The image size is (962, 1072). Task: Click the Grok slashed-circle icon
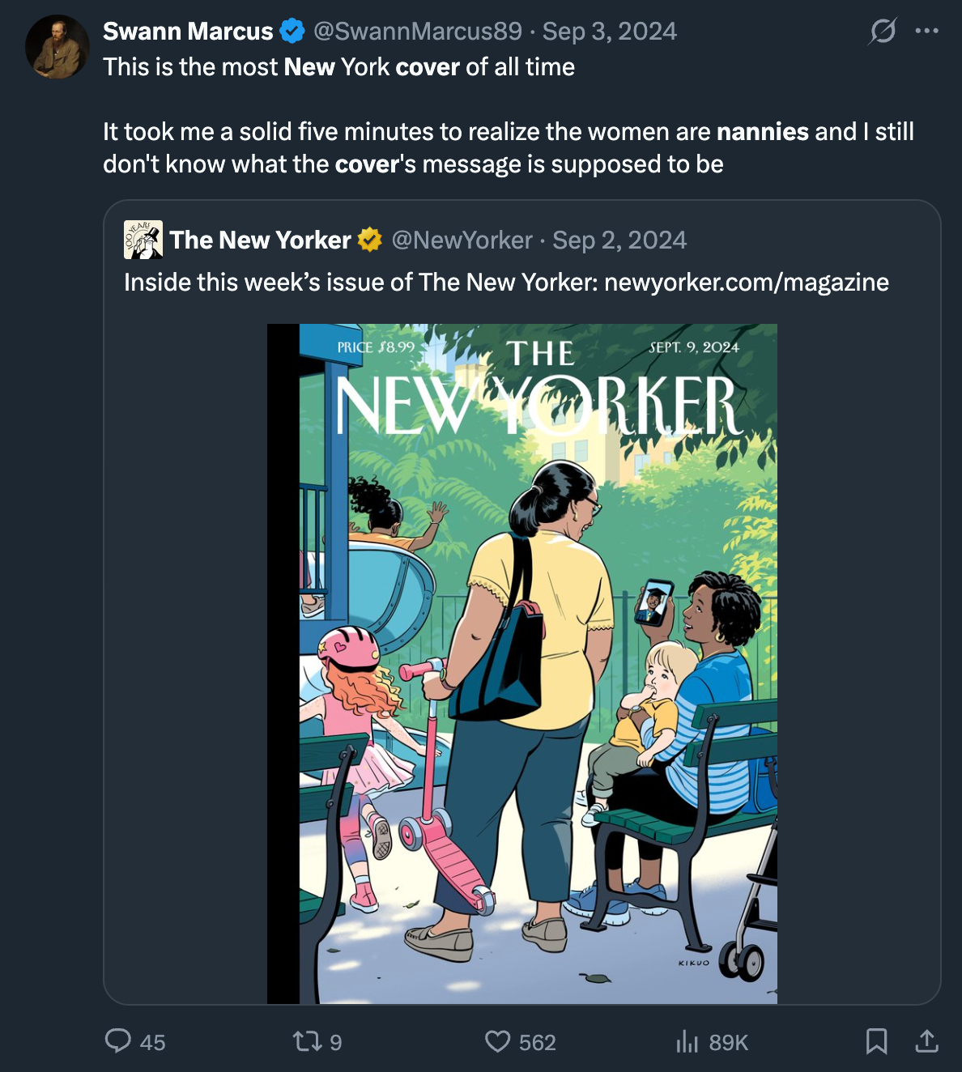(x=883, y=32)
